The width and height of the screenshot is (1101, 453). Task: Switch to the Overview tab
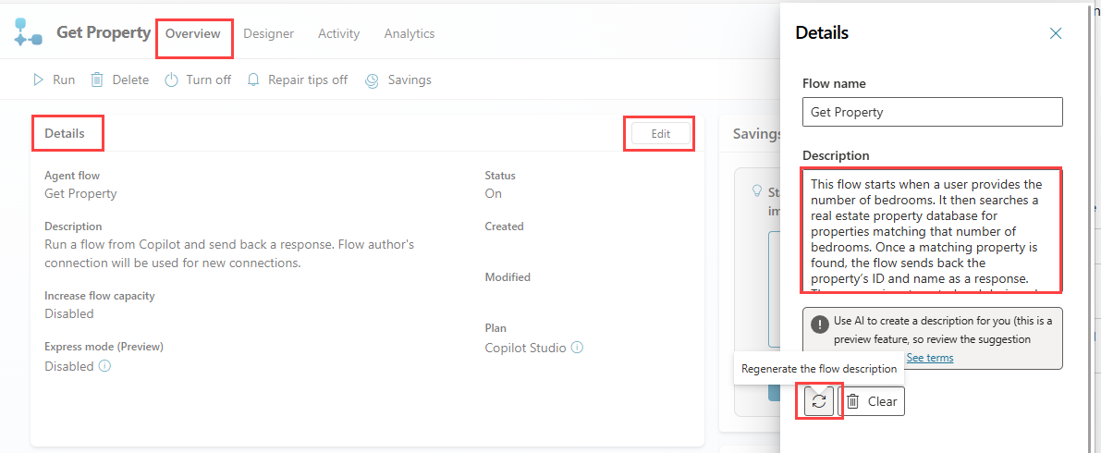pyautogui.click(x=193, y=33)
